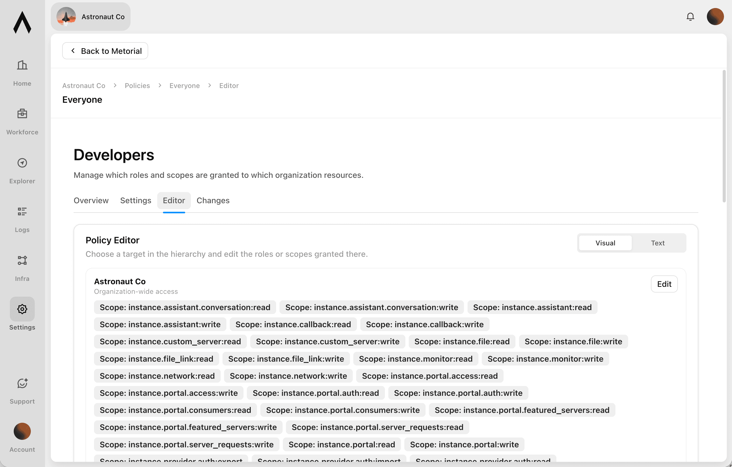The image size is (732, 467).
Task: Click scope instance.portal.access:read
Action: pyautogui.click(x=429, y=376)
